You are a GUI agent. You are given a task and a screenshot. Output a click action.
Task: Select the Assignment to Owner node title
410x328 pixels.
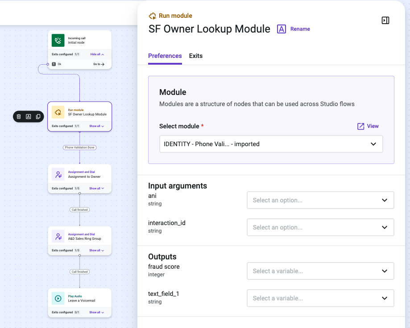[x=84, y=177]
